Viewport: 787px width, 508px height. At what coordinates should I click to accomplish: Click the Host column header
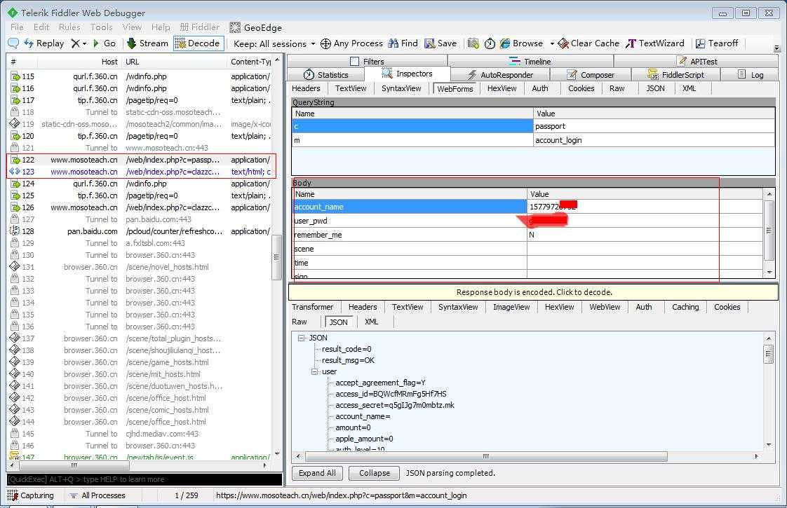click(79, 62)
